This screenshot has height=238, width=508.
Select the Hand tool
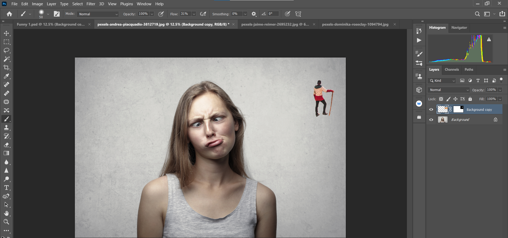click(x=6, y=213)
